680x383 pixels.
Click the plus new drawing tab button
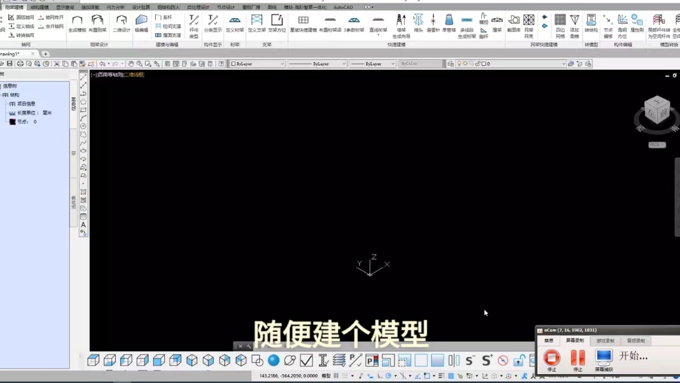pyautogui.click(x=45, y=54)
